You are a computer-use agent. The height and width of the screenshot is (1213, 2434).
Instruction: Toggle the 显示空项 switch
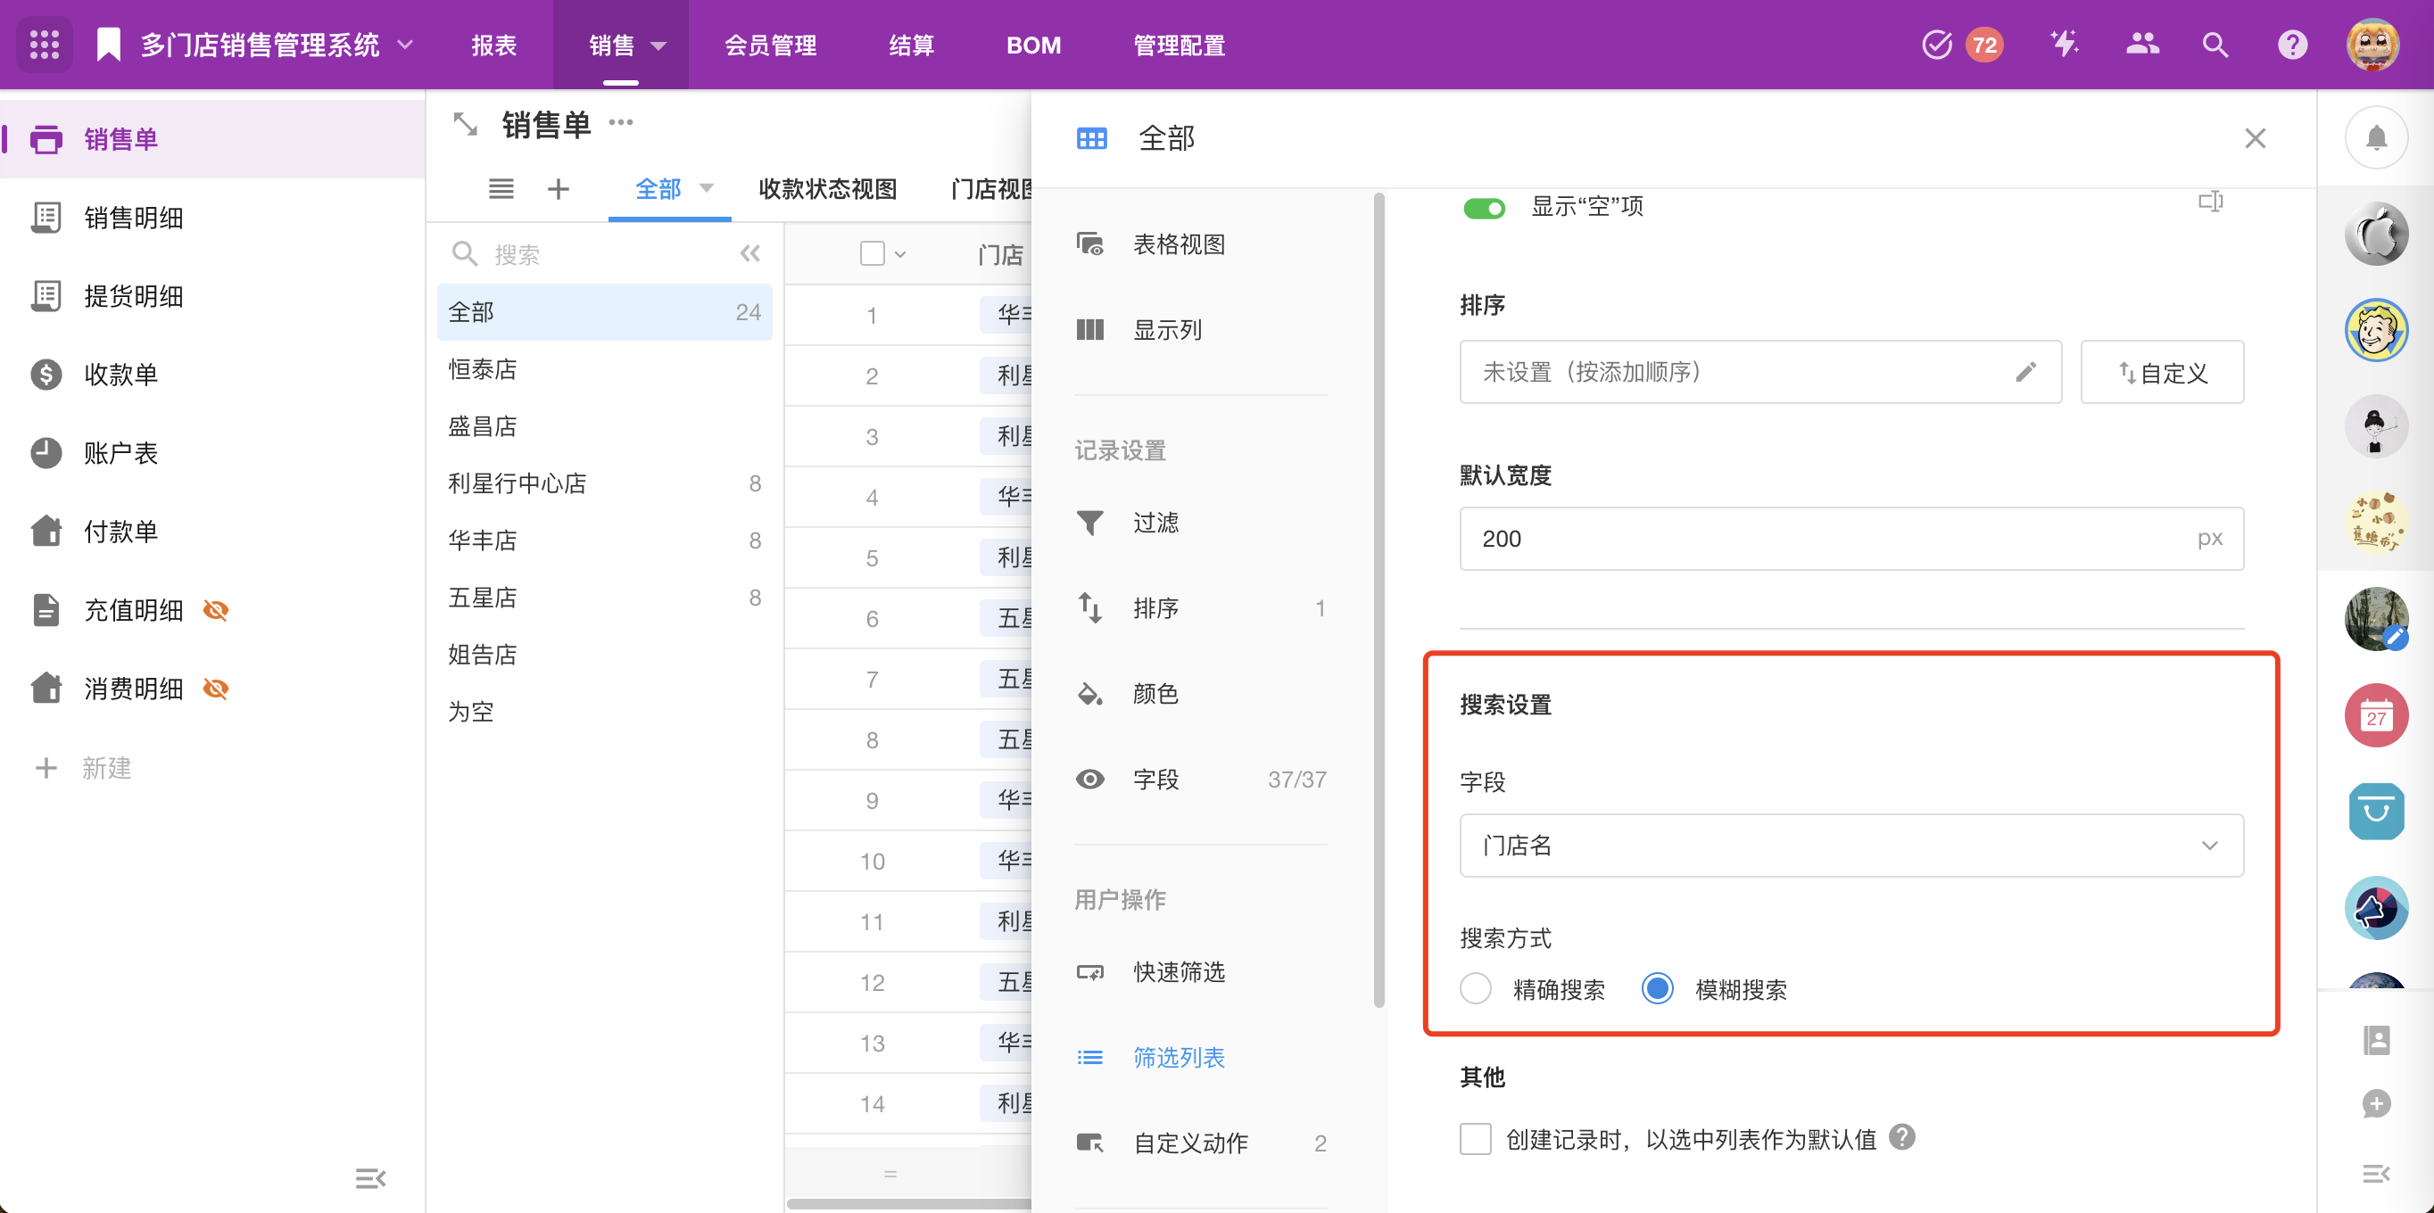pos(1484,208)
